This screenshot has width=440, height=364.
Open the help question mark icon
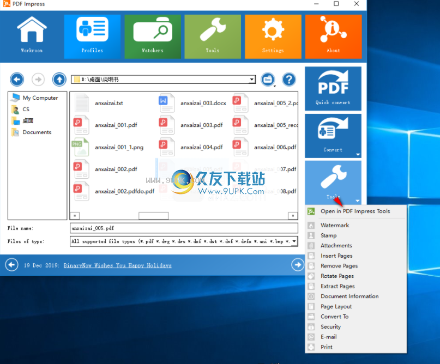(x=289, y=80)
